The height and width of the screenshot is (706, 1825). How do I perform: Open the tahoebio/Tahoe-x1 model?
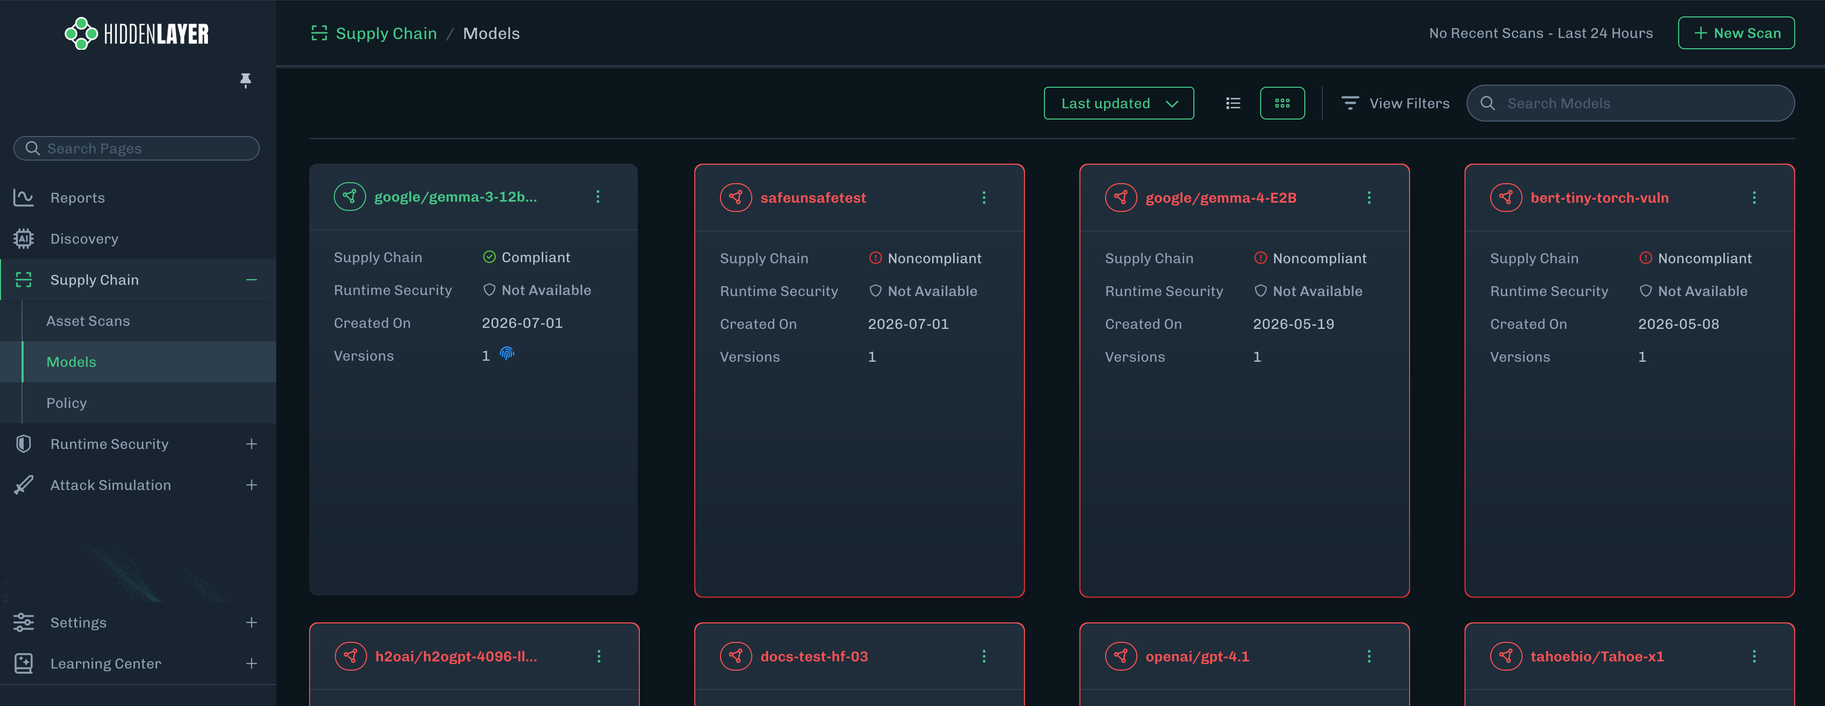point(1597,656)
